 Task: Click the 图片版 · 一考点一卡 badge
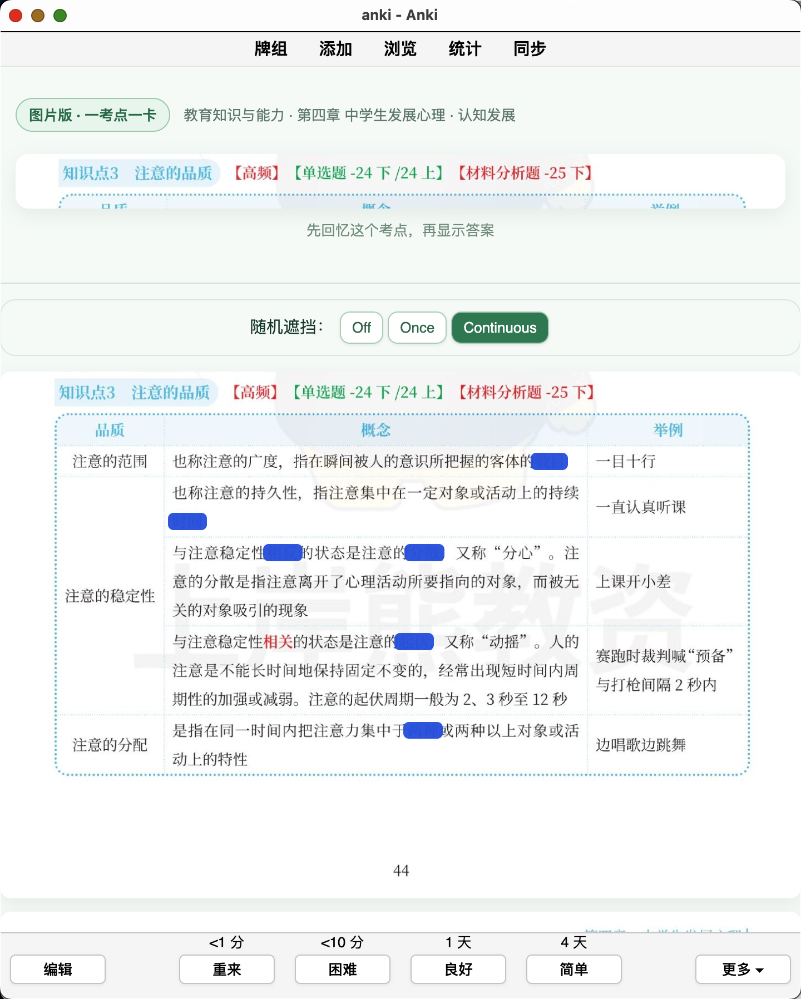pos(93,115)
